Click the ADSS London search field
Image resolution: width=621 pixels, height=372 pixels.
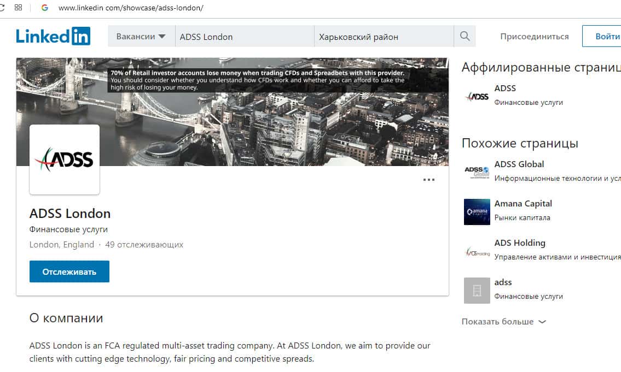click(x=245, y=37)
